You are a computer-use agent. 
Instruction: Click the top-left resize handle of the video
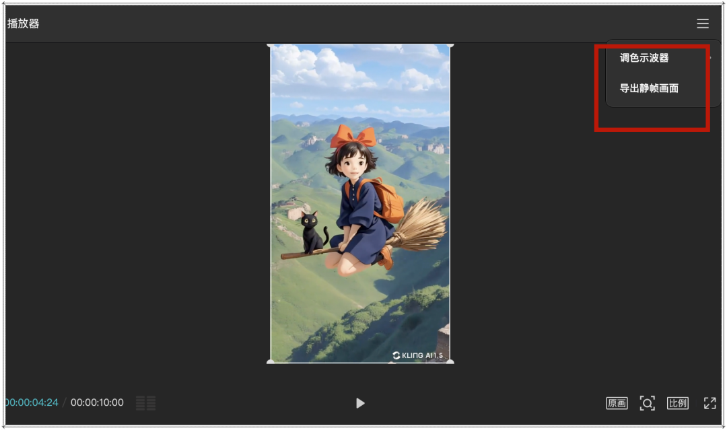pos(270,45)
